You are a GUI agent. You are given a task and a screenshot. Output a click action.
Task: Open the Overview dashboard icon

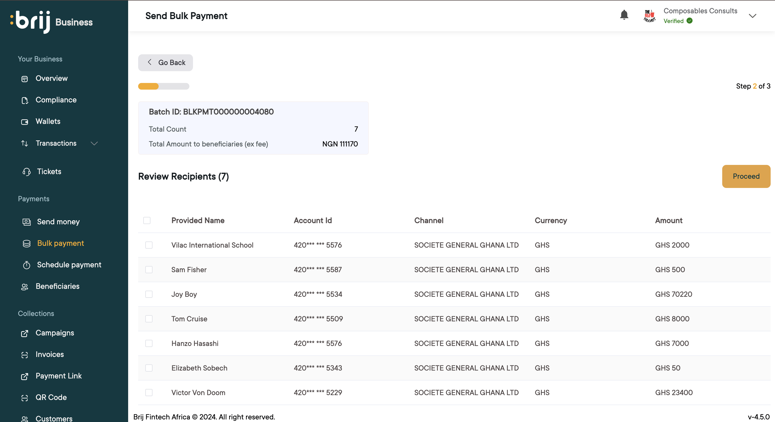click(25, 79)
